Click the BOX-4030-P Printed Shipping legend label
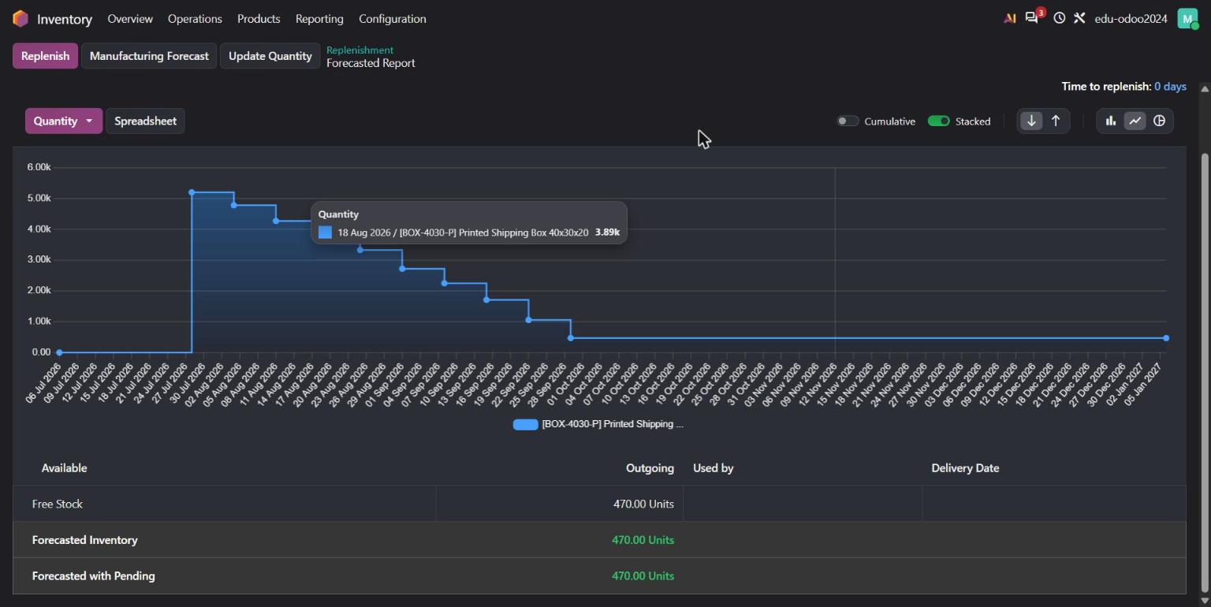The image size is (1211, 607). [613, 424]
